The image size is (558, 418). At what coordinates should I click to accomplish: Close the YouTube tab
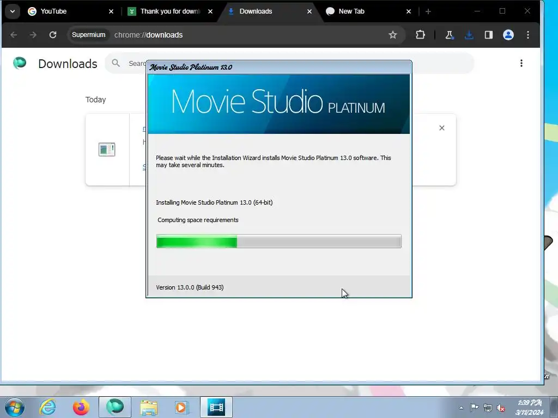tap(111, 11)
